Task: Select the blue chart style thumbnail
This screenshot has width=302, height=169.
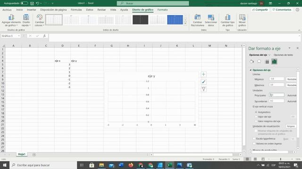Action: click(175, 20)
